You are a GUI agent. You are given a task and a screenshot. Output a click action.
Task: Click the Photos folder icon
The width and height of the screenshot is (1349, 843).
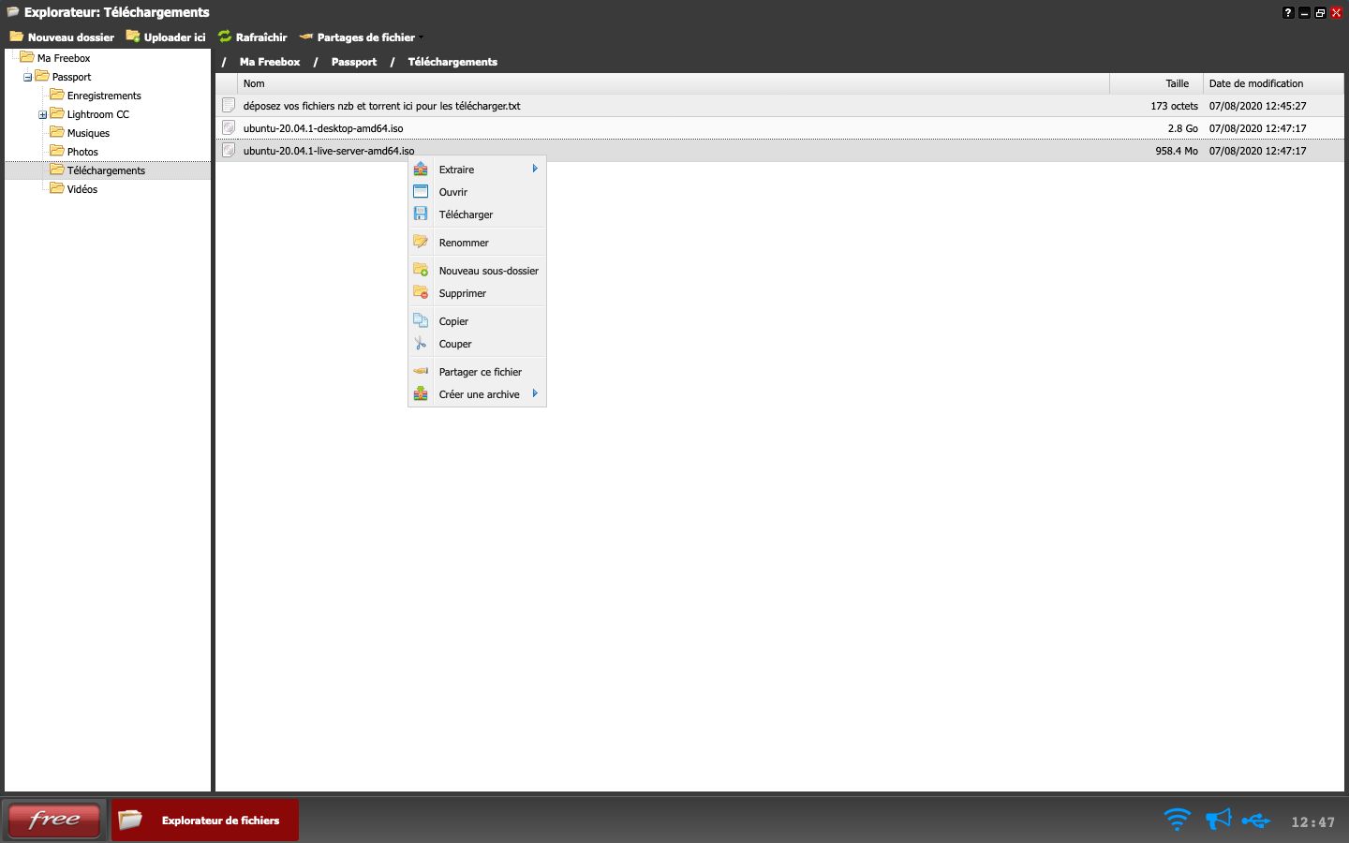57,151
